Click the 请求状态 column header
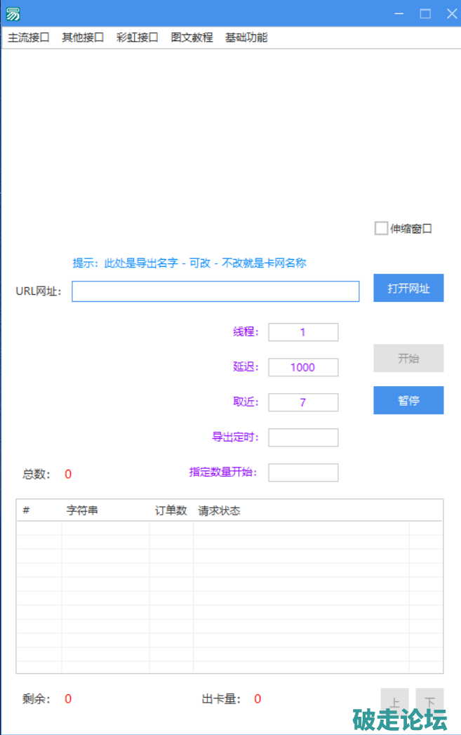 [220, 510]
